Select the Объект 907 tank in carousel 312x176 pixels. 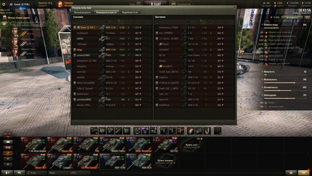click(x=34, y=161)
